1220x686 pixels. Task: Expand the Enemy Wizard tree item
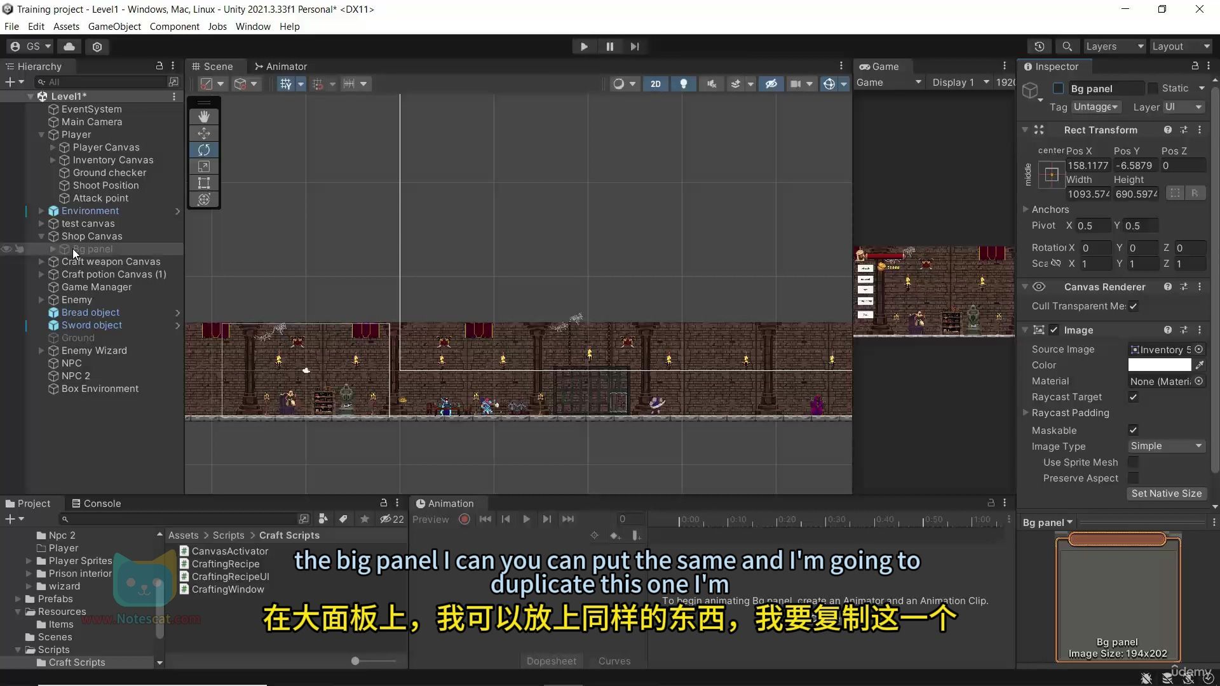[41, 351]
